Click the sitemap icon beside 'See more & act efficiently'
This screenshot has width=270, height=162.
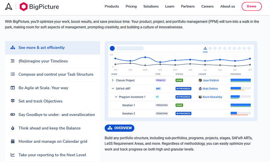pos(13,48)
